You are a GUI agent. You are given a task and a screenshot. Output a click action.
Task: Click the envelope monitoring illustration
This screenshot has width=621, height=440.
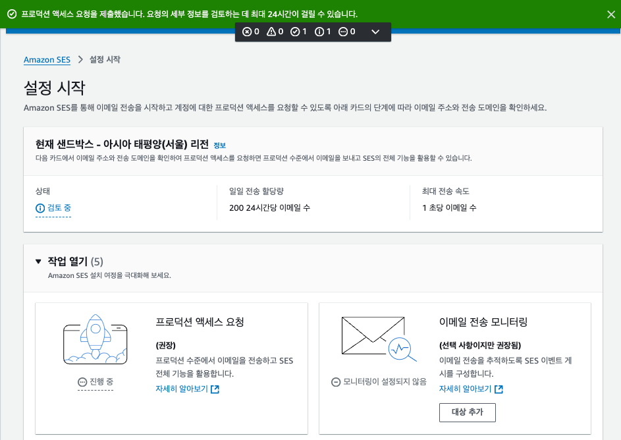point(379,339)
